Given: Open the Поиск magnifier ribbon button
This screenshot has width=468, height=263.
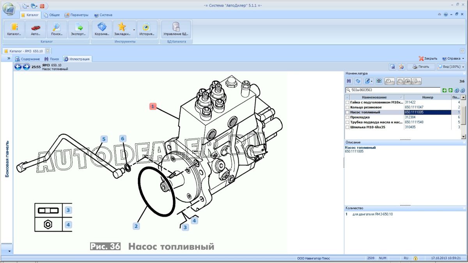Looking at the screenshot, I should pyautogui.click(x=57, y=29).
